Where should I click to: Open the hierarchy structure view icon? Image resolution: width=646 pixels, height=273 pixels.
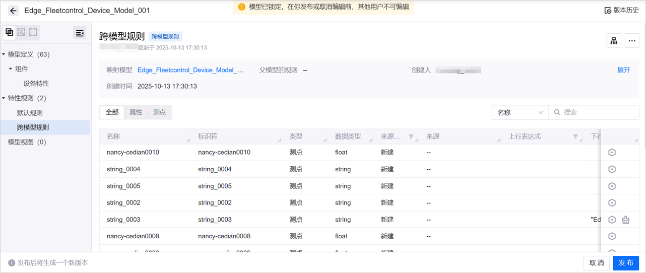(614, 41)
